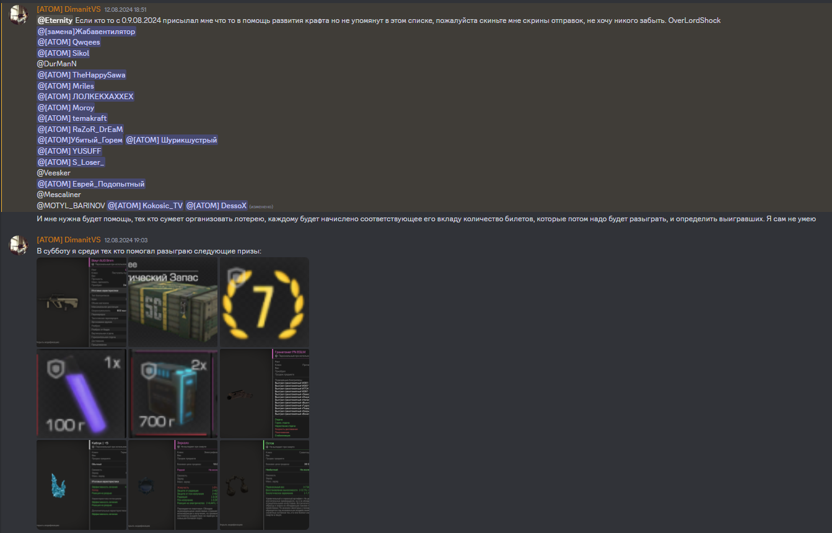Open mention @[ATOM]Убитый_Горем
The image size is (832, 533).
coord(80,140)
